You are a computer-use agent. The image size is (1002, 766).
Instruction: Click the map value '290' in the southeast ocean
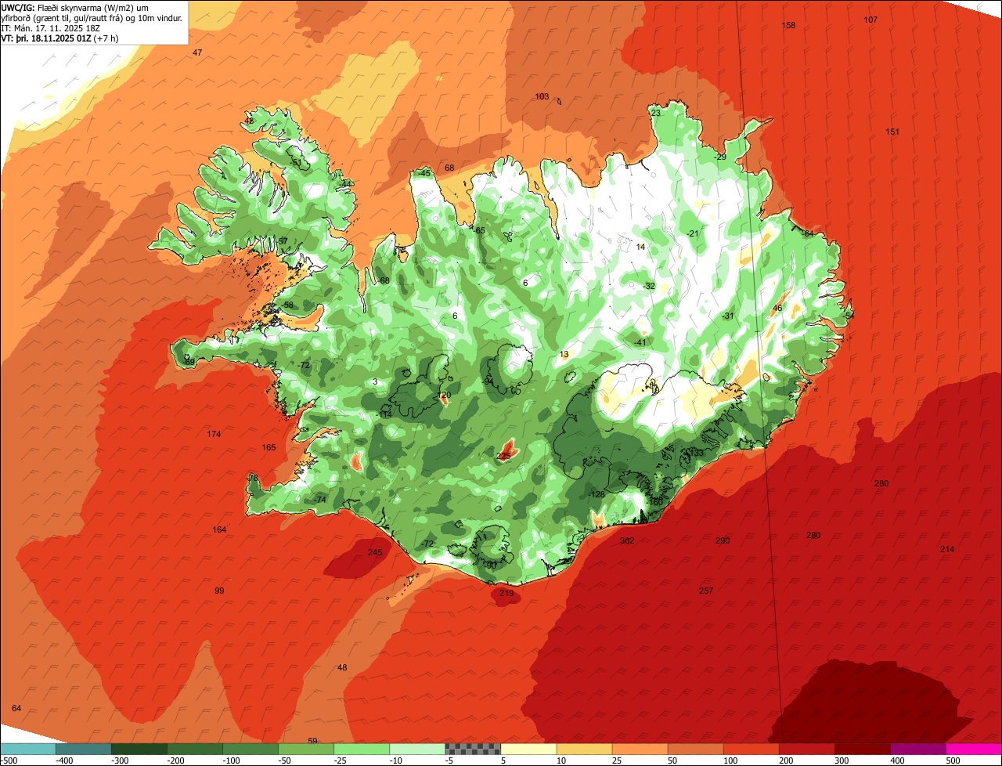723,540
